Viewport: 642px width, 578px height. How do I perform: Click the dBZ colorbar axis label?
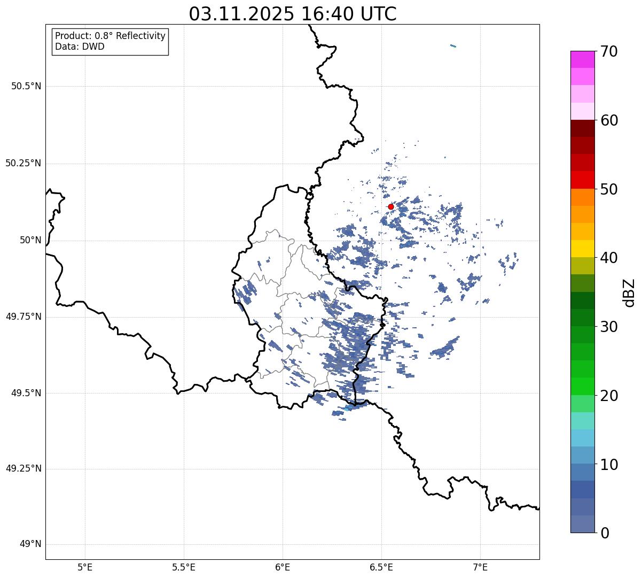(x=629, y=292)
